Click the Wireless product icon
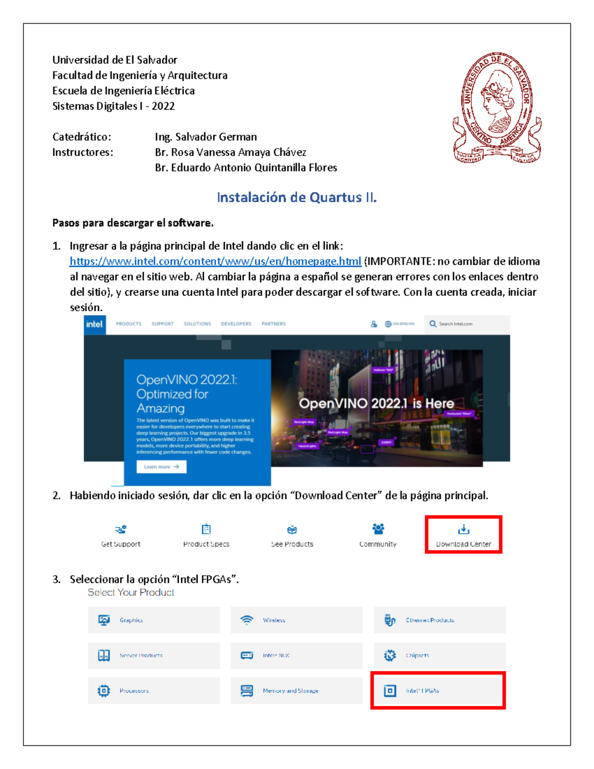The image size is (594, 769). [246, 619]
